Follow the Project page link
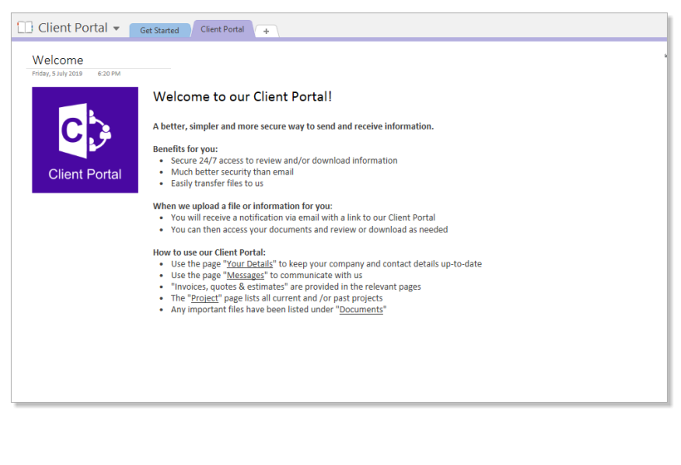Image resolution: width=681 pixels, height=465 pixels. click(x=204, y=298)
